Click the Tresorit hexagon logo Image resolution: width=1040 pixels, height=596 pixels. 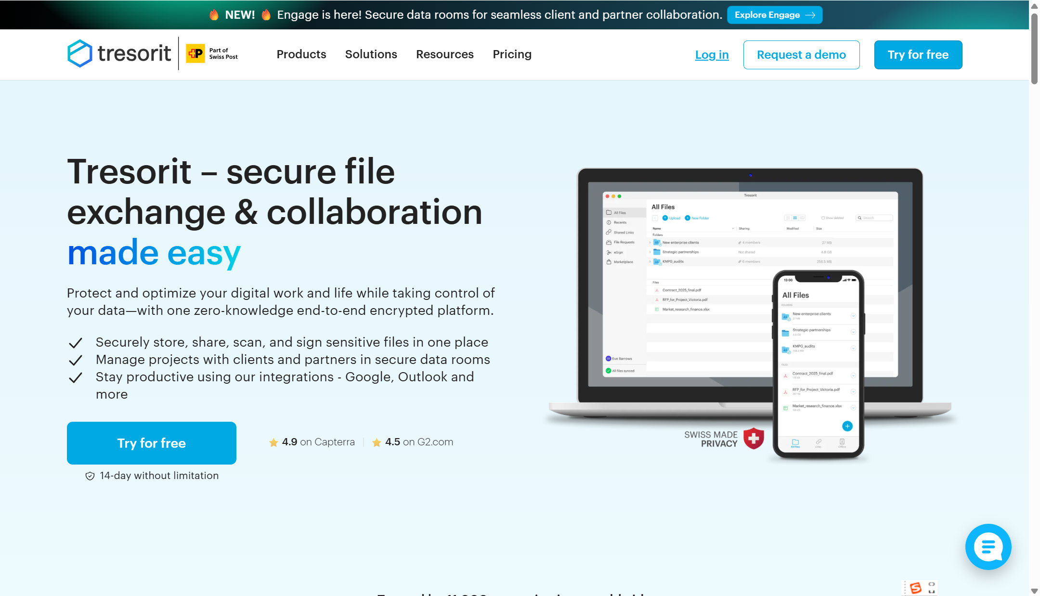[x=80, y=53]
